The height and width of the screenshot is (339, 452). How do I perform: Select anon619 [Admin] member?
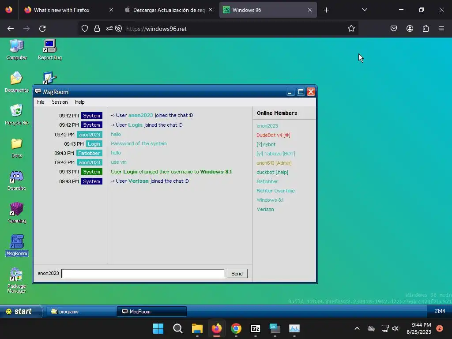click(274, 163)
